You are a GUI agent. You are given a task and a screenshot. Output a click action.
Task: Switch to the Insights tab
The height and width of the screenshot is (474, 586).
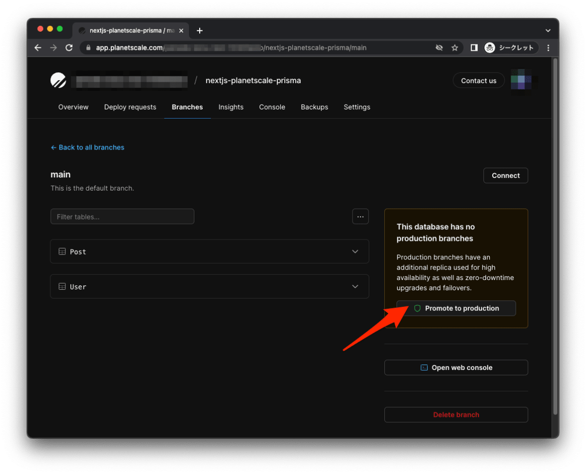(231, 107)
